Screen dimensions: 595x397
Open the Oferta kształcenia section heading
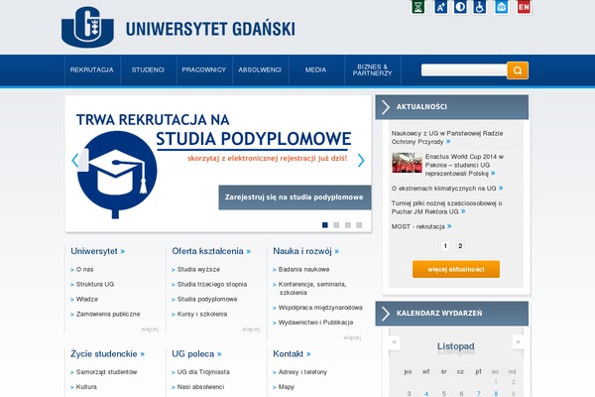211,251
